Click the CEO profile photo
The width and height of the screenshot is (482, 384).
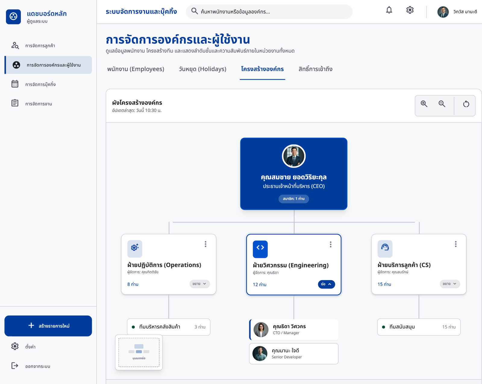tap(294, 156)
